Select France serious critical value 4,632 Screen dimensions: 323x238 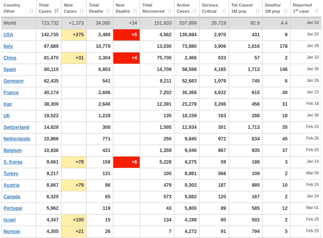pyautogui.click(x=220, y=93)
